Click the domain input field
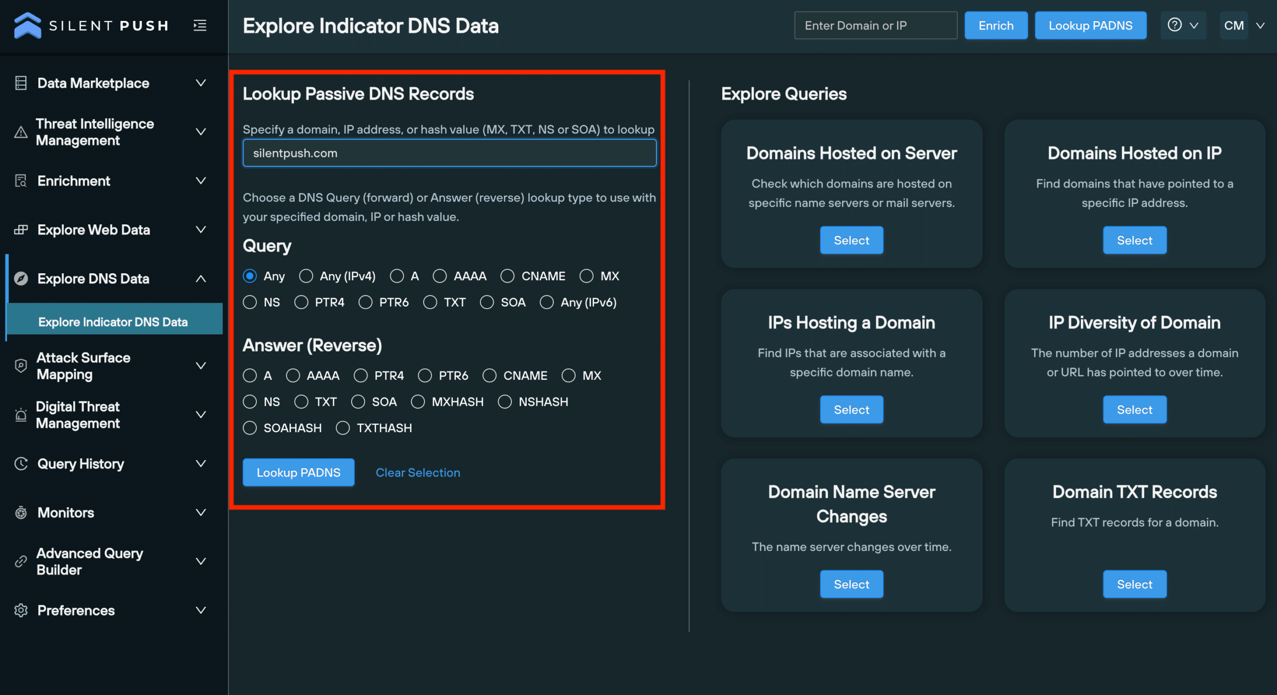Viewport: 1277px width, 695px height. 449,153
